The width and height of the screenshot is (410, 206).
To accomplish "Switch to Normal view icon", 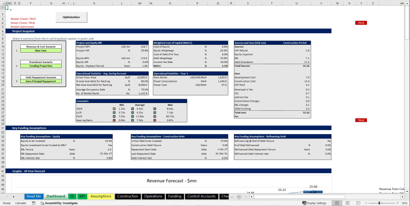I will 337,203.
